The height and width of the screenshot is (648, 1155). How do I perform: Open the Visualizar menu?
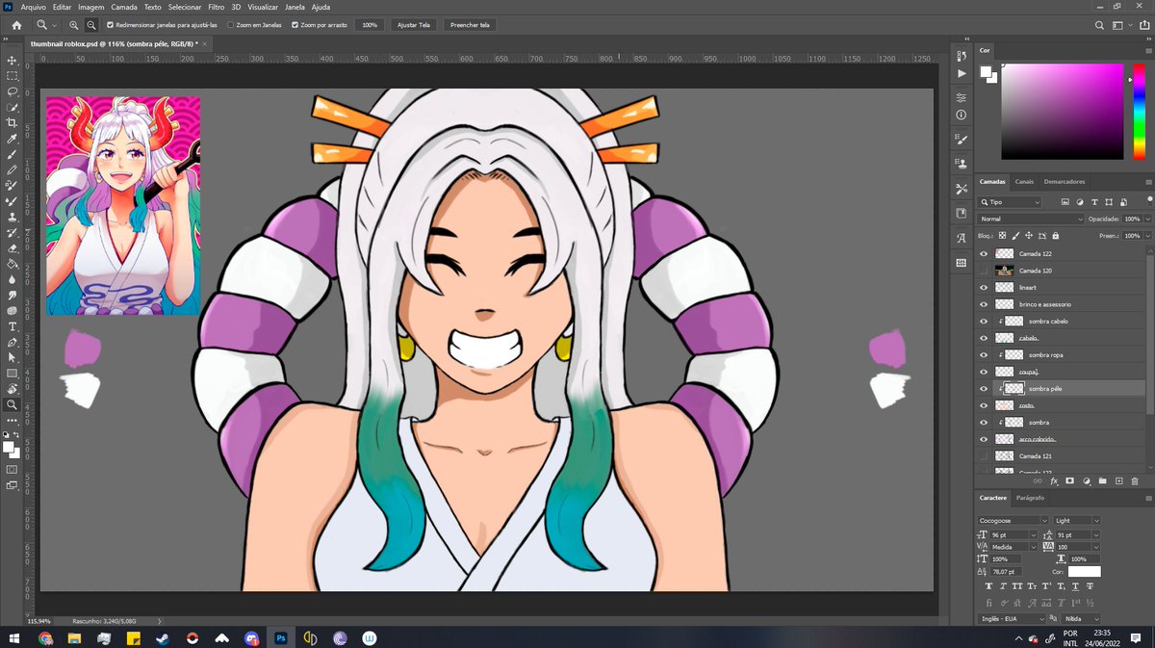pyautogui.click(x=263, y=7)
